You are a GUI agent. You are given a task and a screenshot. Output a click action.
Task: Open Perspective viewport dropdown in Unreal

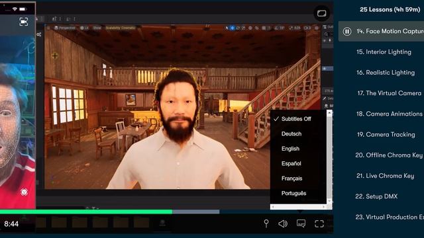pos(65,28)
